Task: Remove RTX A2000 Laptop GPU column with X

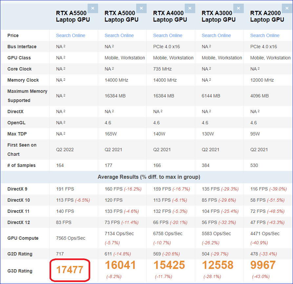Action: [287, 8]
